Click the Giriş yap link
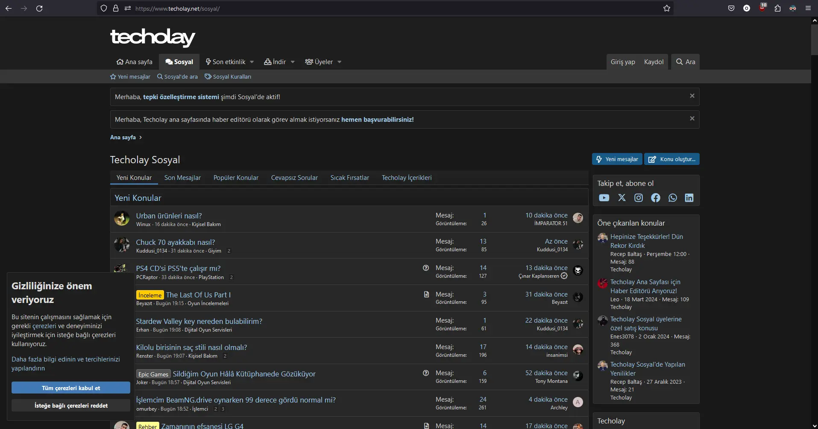The width and height of the screenshot is (818, 429). pyautogui.click(x=623, y=62)
